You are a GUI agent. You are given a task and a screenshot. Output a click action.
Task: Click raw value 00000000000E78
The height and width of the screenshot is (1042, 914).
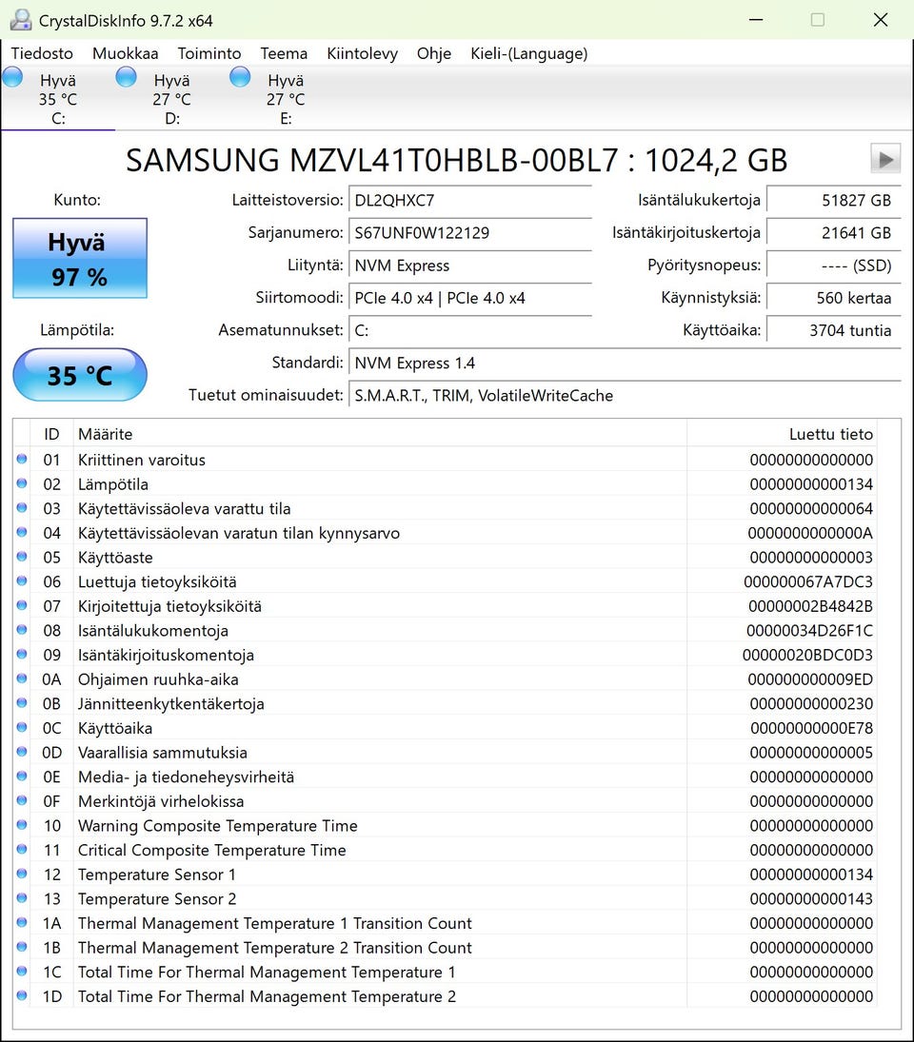pyautogui.click(x=811, y=728)
